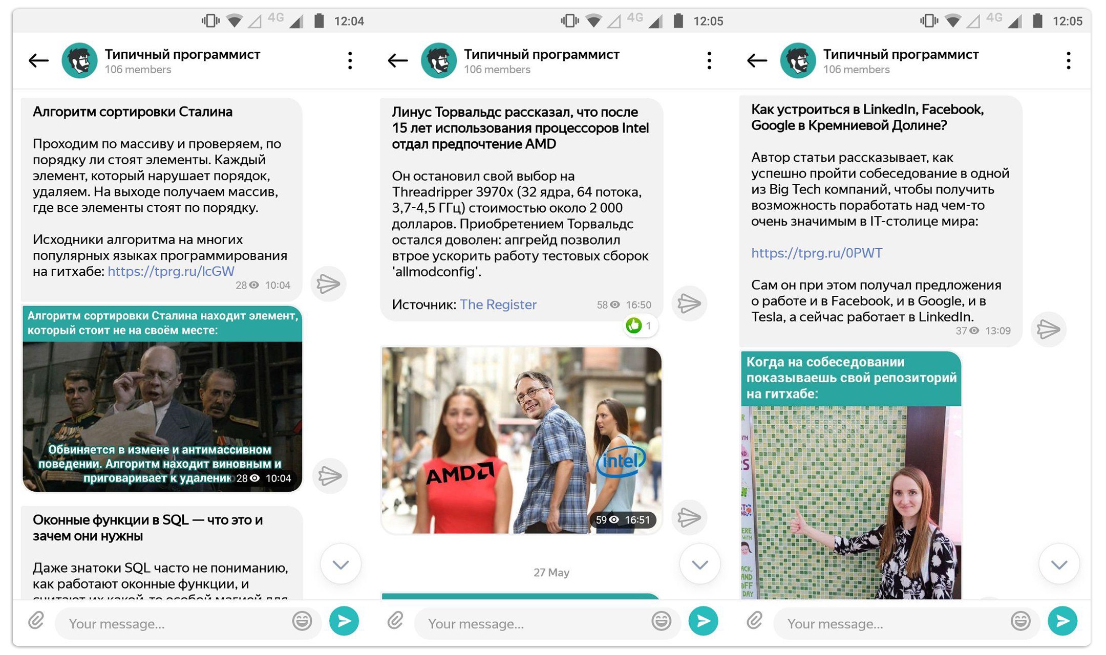This screenshot has width=1106, height=655.
Task: Open three-dot menu in the 12:04 screen
Action: (x=350, y=60)
